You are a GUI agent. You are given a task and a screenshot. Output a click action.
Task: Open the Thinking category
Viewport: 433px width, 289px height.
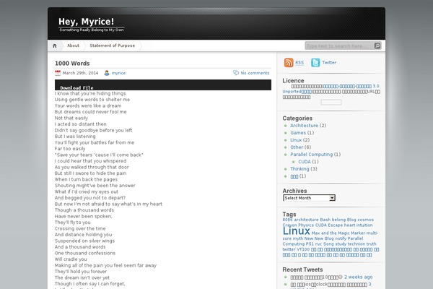click(x=299, y=168)
